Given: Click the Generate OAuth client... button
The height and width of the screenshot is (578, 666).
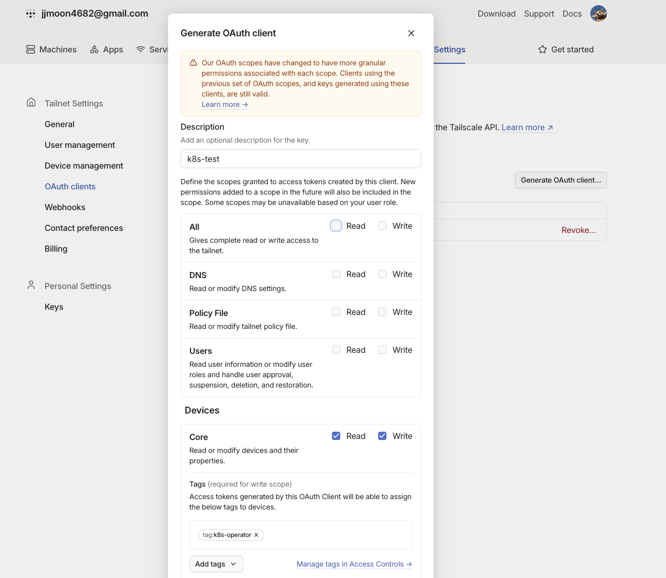Looking at the screenshot, I should coord(561,180).
